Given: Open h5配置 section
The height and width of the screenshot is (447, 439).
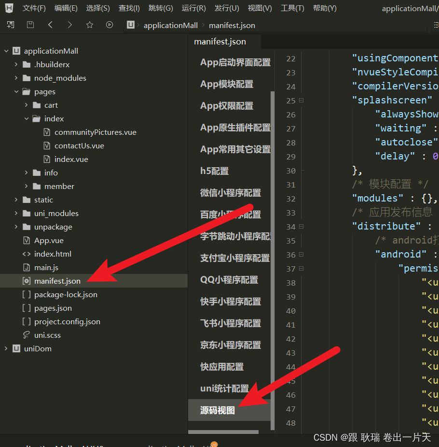Looking at the screenshot, I should 214,171.
